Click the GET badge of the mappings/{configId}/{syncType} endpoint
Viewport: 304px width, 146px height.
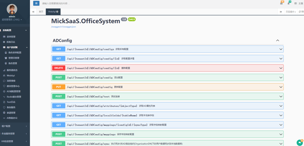59,125
